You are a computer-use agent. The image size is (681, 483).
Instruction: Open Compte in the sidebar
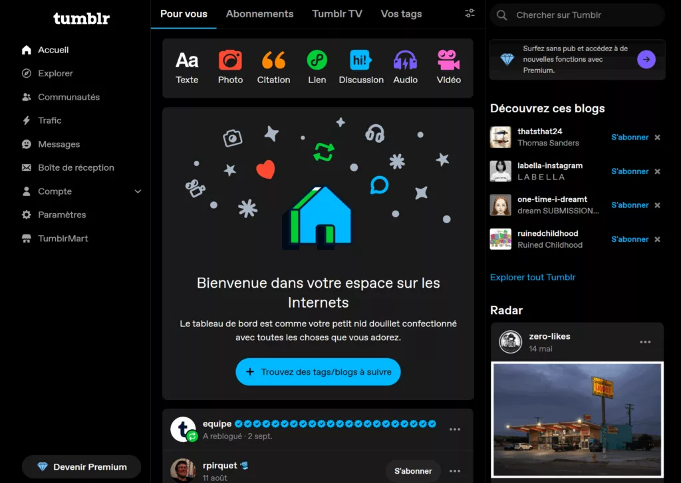coord(55,191)
